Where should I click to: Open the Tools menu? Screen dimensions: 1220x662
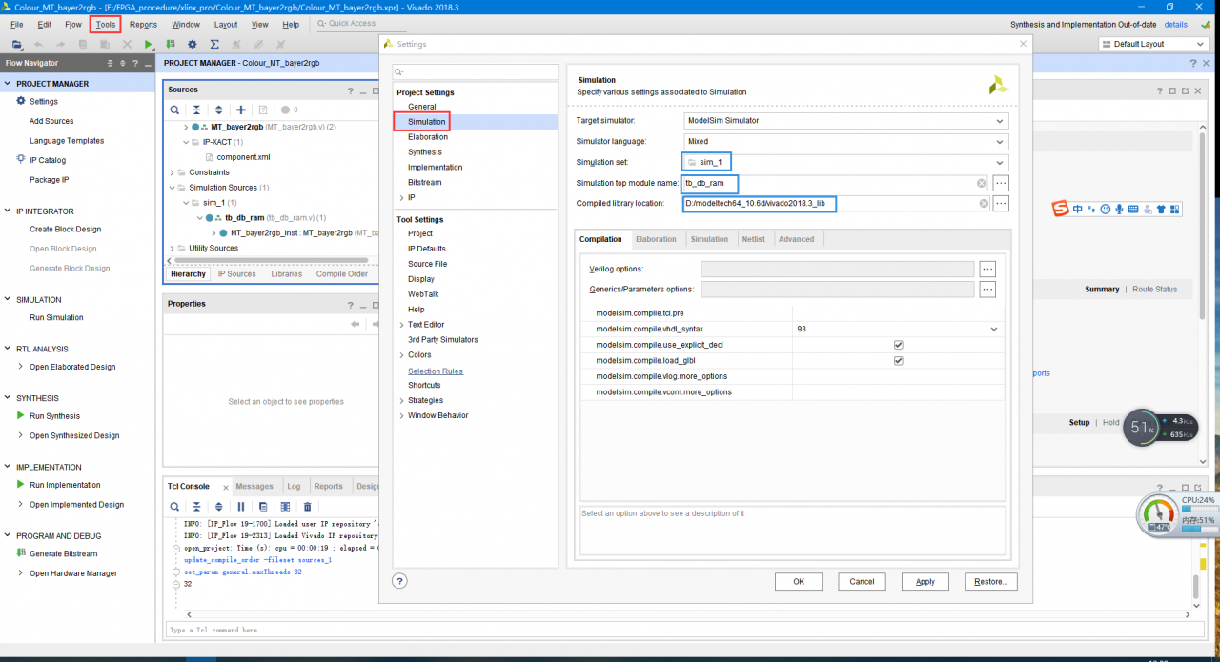point(105,24)
